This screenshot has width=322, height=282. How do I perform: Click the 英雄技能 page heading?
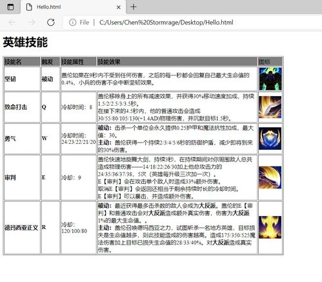coord(25,42)
